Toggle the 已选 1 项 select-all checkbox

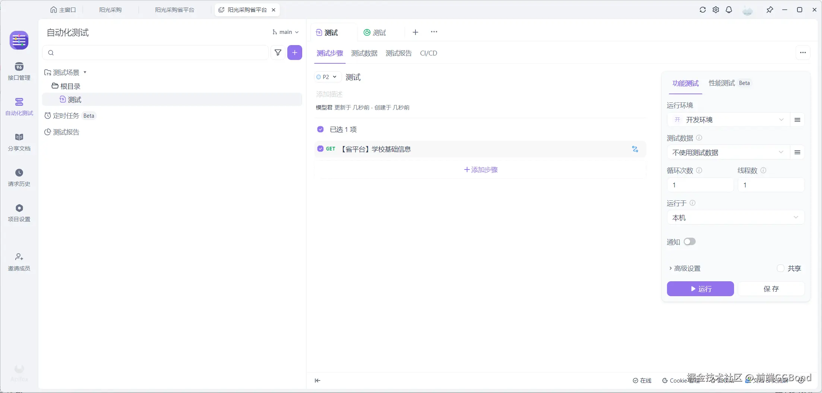pos(320,129)
